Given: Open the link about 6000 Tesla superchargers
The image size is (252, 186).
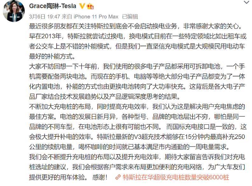Looking at the screenshot, I should 176,177.
